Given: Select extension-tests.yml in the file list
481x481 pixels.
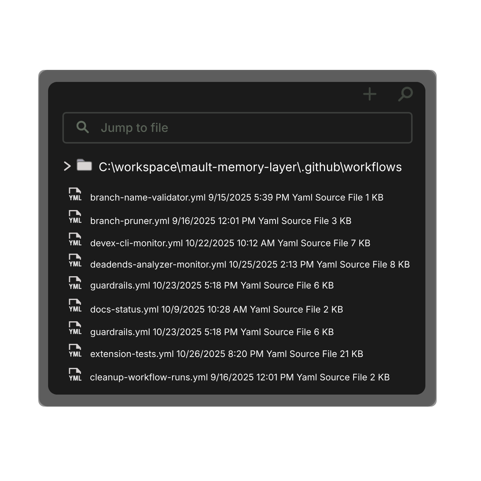Looking at the screenshot, I should tap(226, 354).
